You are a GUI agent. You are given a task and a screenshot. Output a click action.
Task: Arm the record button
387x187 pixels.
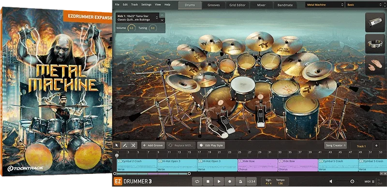tap(229, 181)
